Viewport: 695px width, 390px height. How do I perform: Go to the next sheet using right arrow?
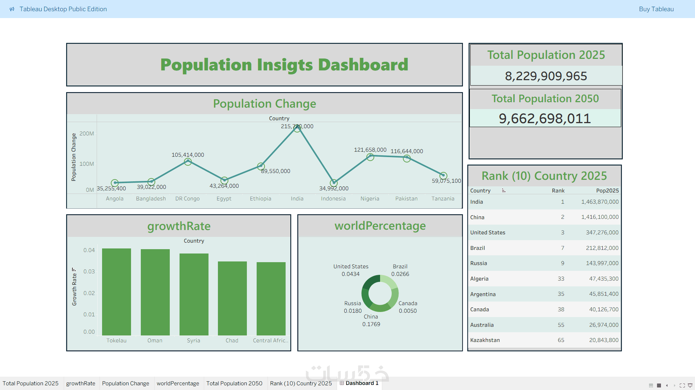click(x=674, y=385)
